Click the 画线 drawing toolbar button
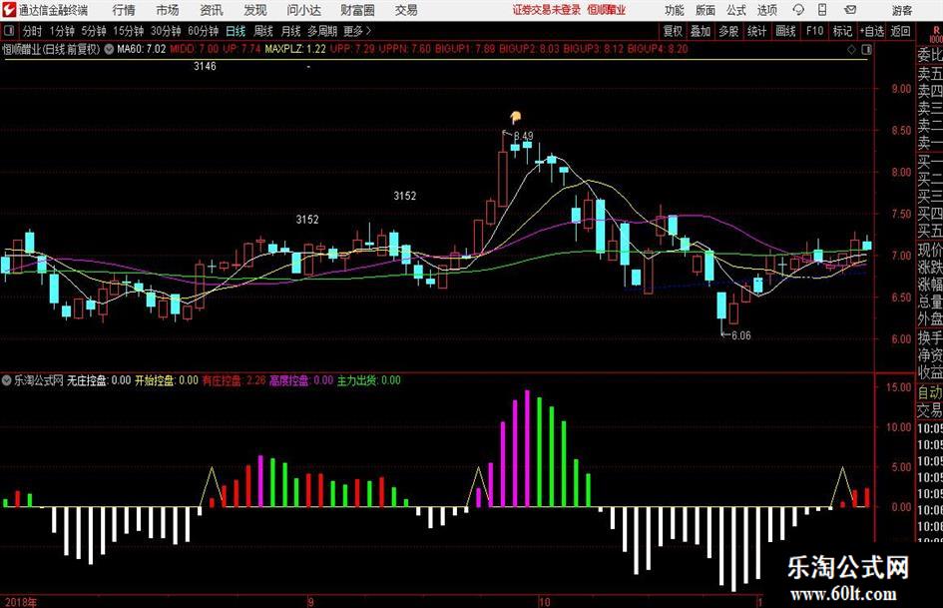This screenshot has width=943, height=608. pos(785,31)
